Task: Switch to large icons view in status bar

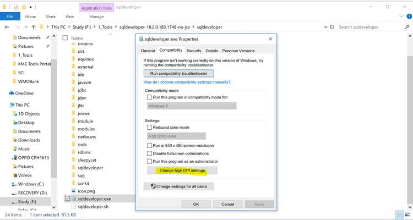Action: 407,215
